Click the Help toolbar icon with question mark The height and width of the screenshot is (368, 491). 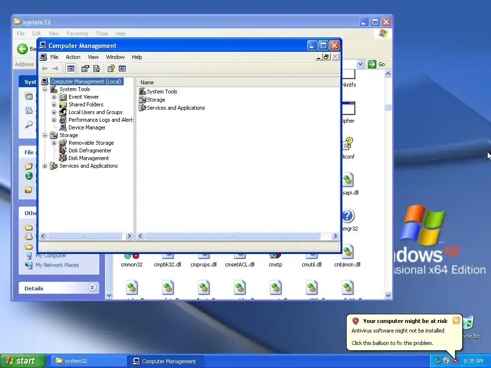111,69
